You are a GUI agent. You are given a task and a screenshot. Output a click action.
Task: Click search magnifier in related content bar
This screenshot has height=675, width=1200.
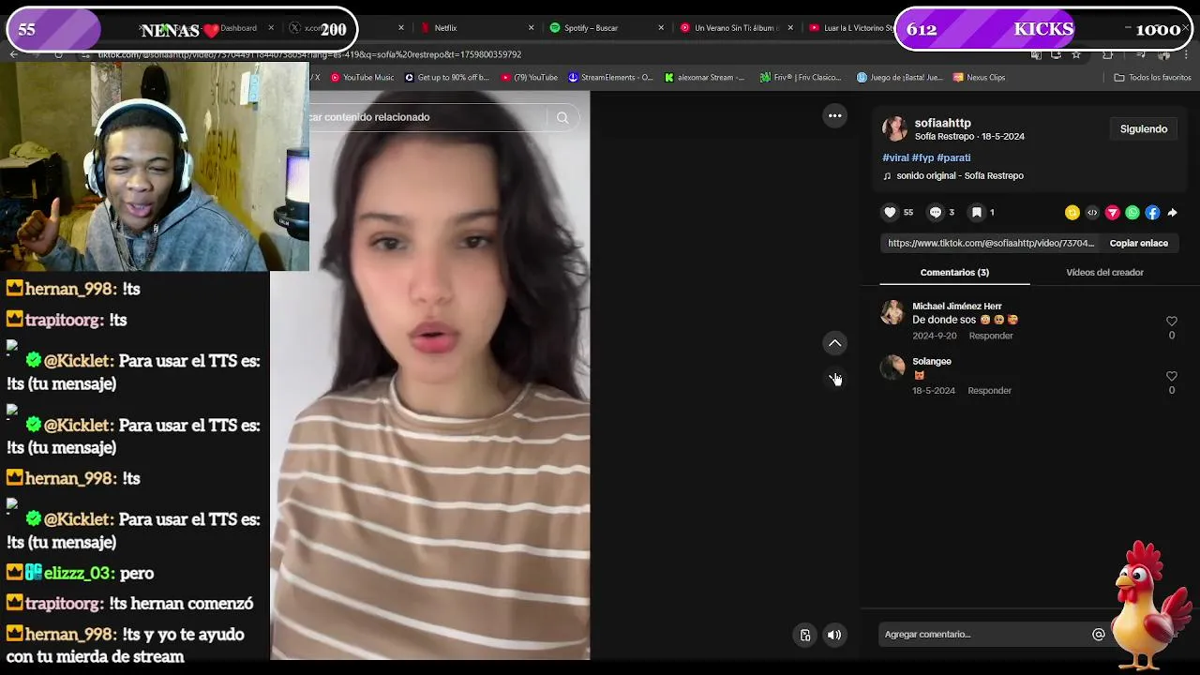[562, 117]
